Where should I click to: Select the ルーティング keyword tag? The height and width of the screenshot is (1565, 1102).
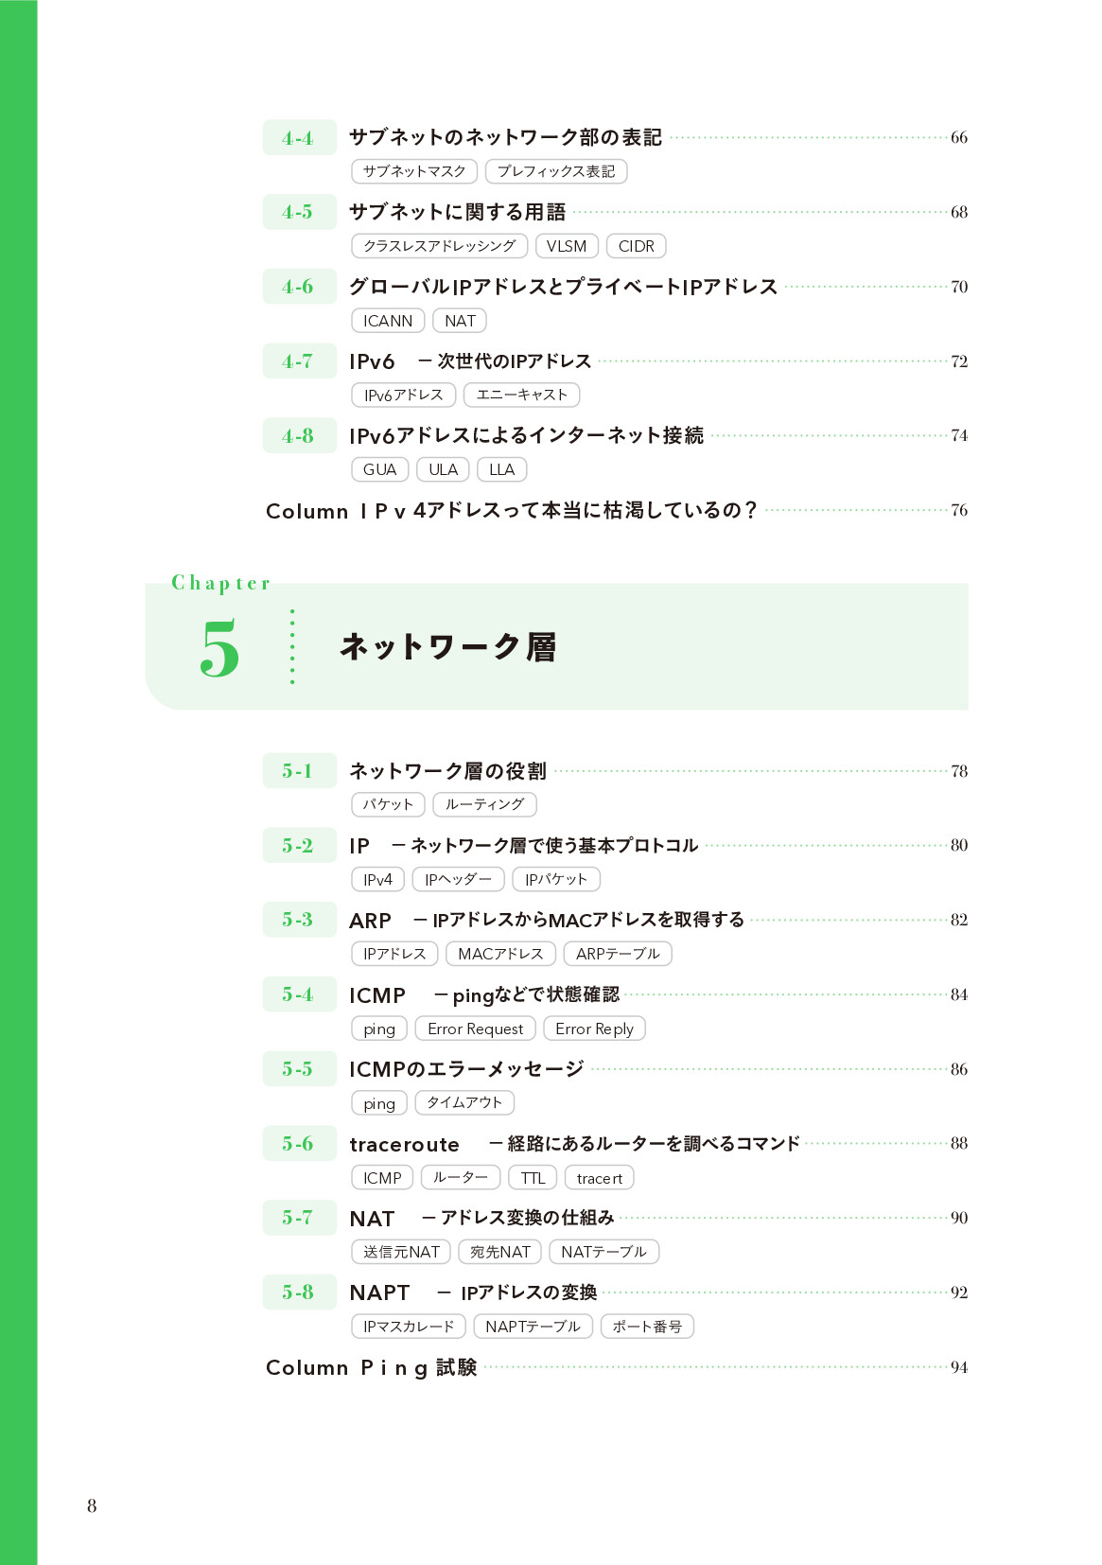click(484, 804)
